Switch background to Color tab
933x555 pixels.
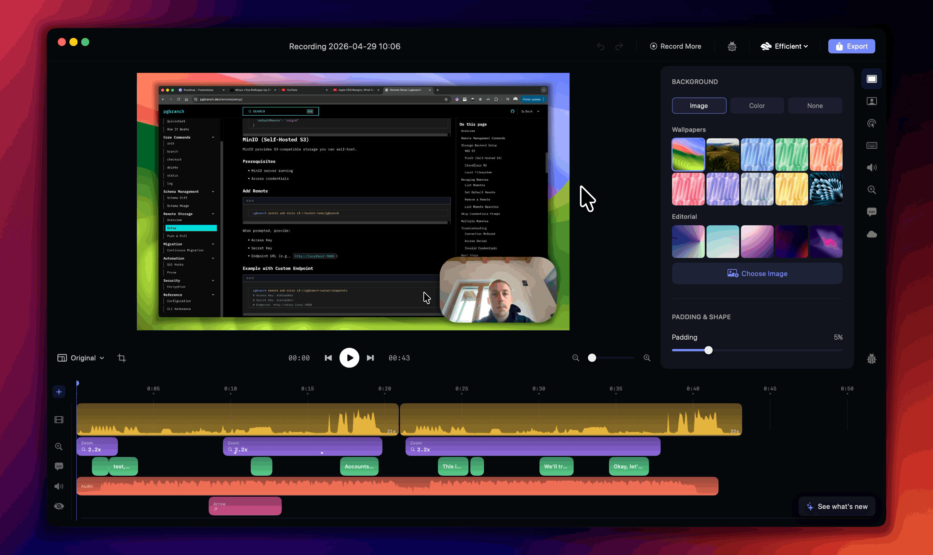[x=756, y=106]
